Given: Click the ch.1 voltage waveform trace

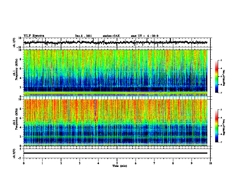Looking at the screenshot, I should point(116,42).
